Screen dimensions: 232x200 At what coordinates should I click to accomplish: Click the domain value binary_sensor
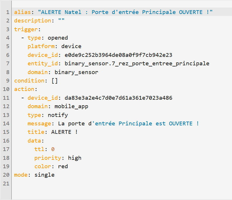click(x=76, y=72)
